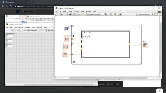This screenshot has width=166, height=93.
Task: Open Help menu in Block Diagram
Action: click(x=95, y=11)
